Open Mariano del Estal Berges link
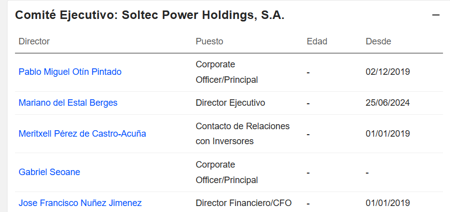 [68, 103]
